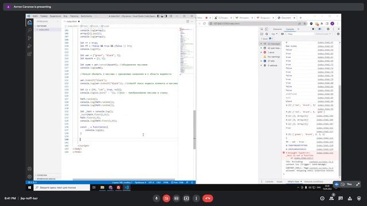The height and width of the screenshot is (206, 367).
Task: Expand the 1 error group in console sidebar
Action: point(261,53)
